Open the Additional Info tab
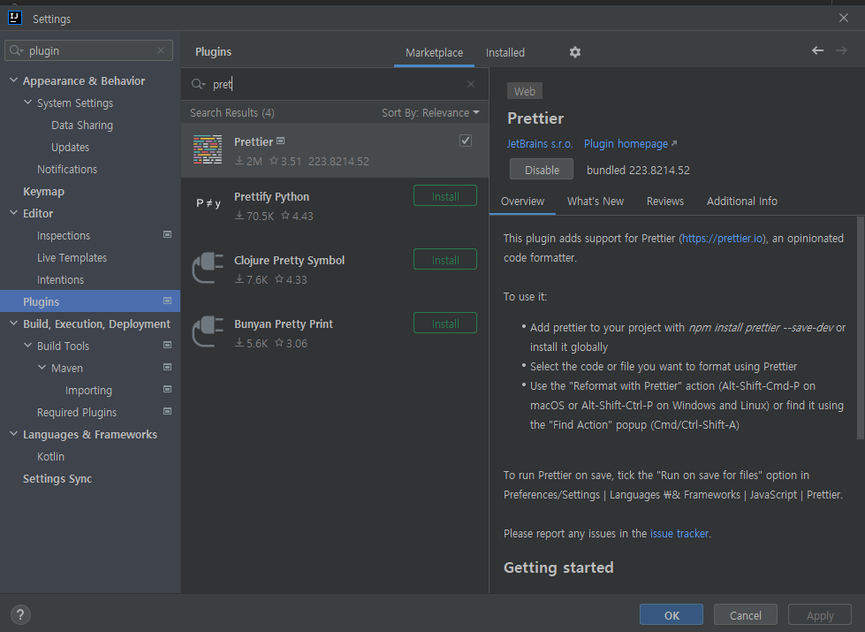Screen dimensions: 865x632 742,201
